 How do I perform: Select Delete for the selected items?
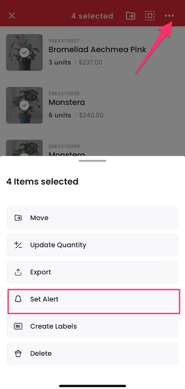click(x=93, y=353)
